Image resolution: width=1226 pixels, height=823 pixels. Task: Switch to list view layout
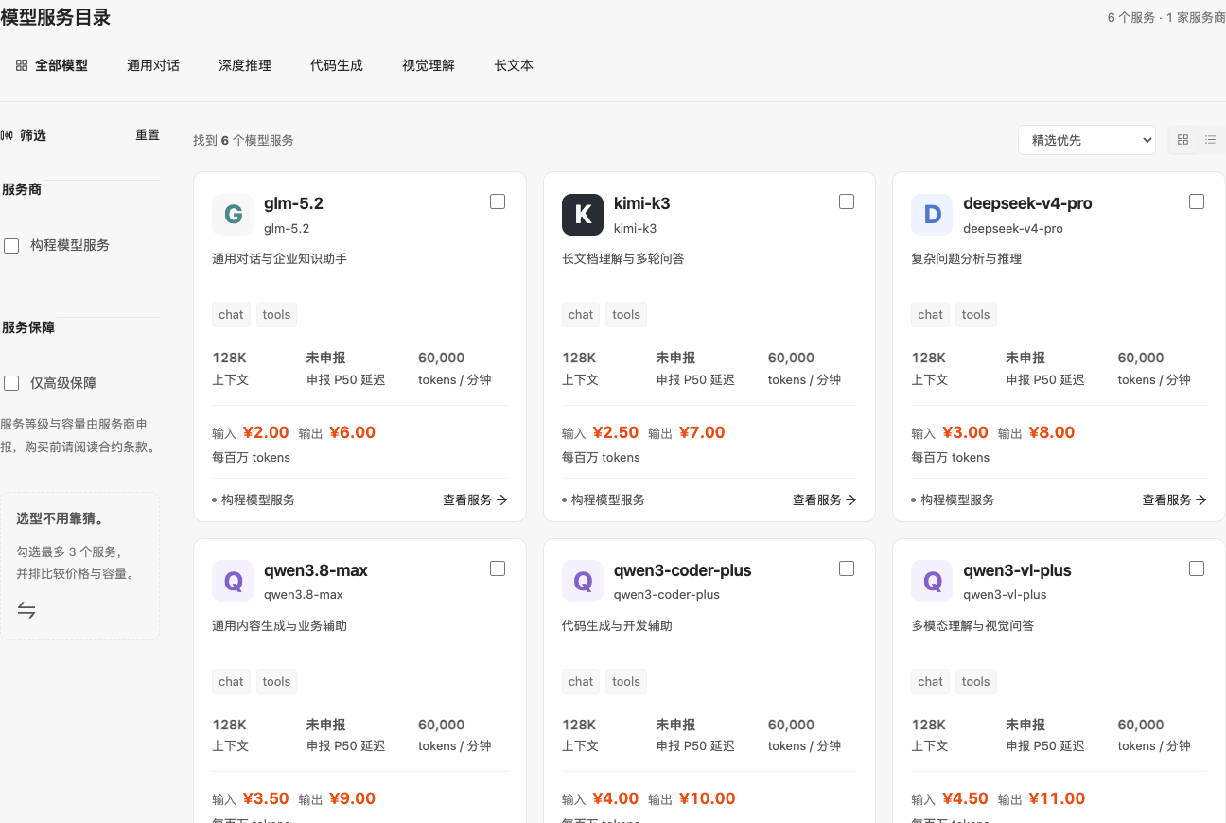(1210, 140)
